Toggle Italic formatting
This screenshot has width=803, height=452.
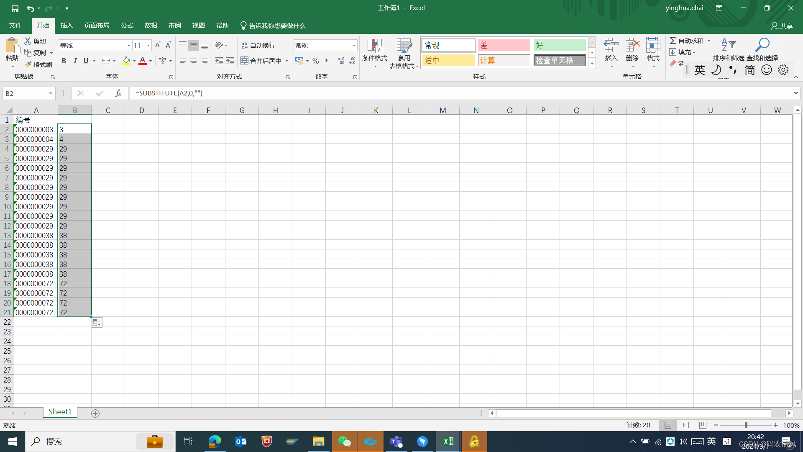click(75, 61)
